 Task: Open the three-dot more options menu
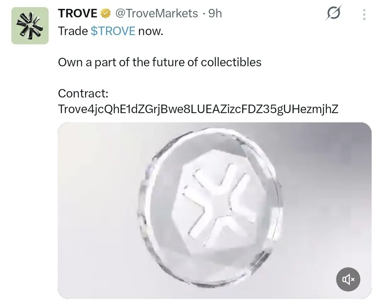point(364,15)
